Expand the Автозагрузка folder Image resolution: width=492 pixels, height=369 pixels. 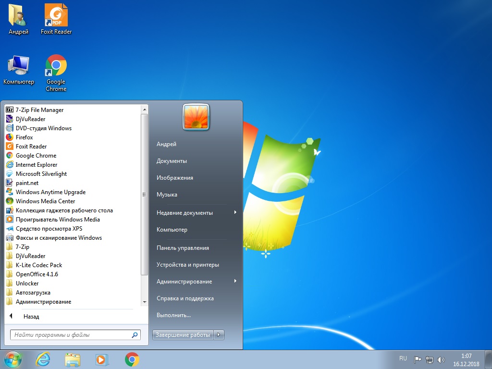(x=28, y=293)
